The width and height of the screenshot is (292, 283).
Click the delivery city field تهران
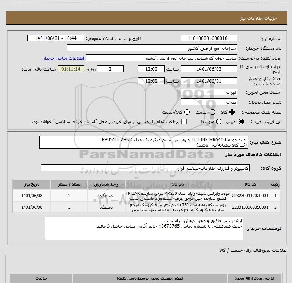pyautogui.click(x=209, y=102)
